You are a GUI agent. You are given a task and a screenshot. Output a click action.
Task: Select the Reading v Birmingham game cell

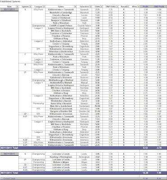pos(61,157)
